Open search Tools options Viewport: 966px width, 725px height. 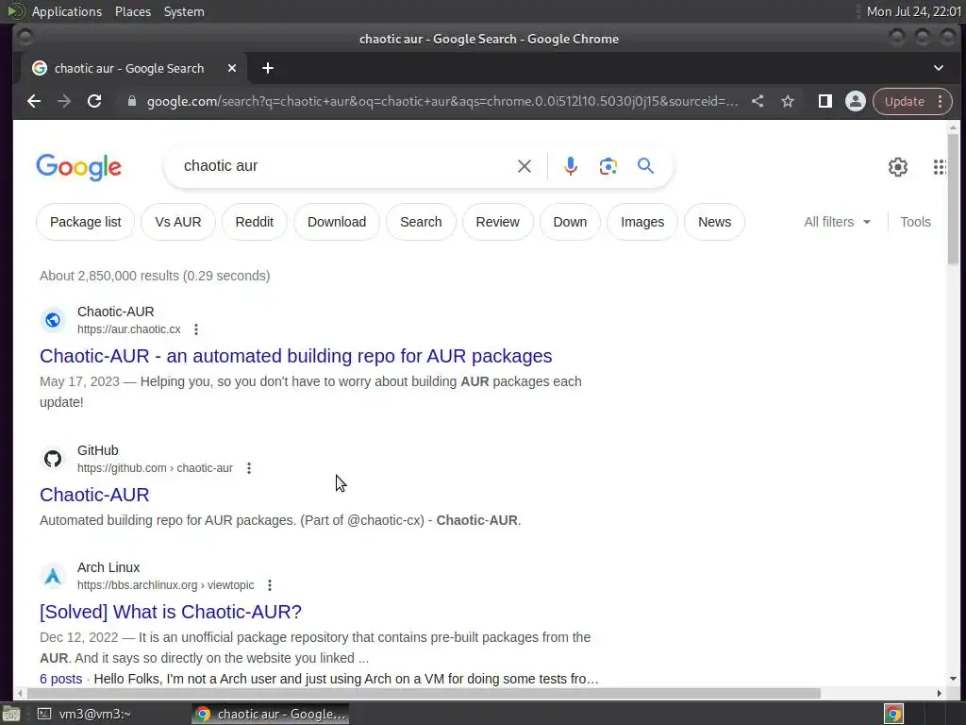[915, 222]
